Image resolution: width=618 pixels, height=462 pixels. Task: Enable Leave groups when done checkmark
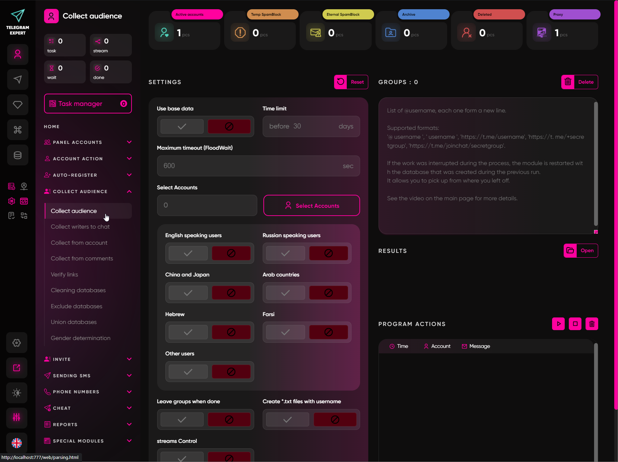click(182, 420)
